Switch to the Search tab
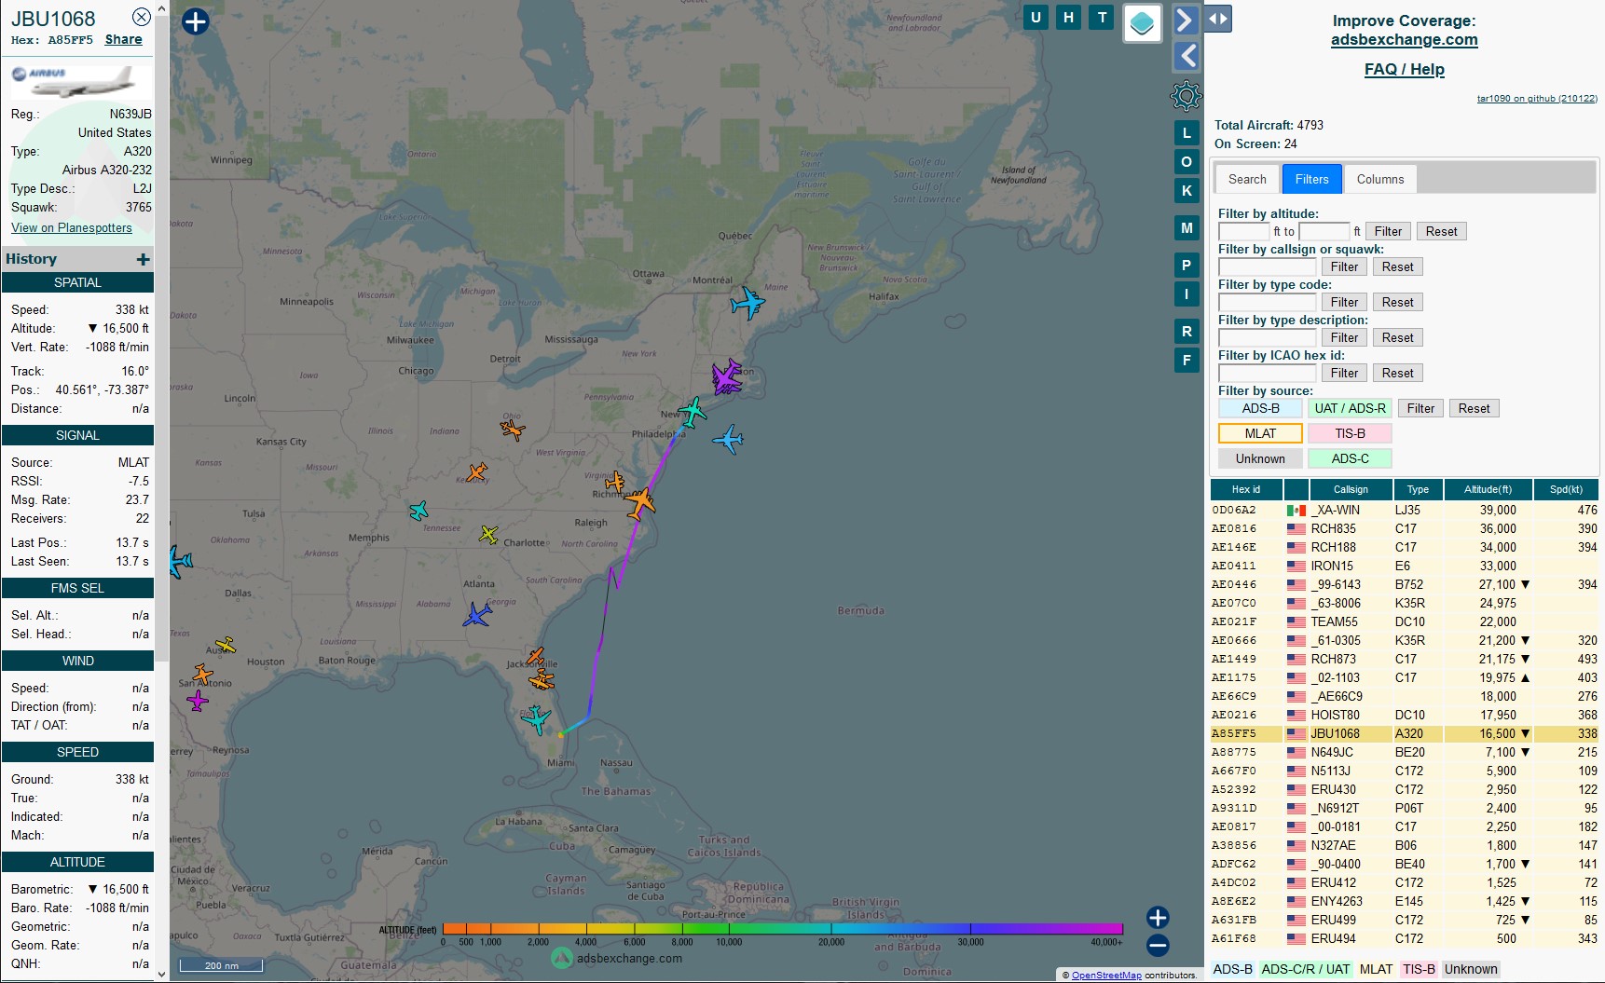This screenshot has height=983, width=1605. [x=1247, y=179]
